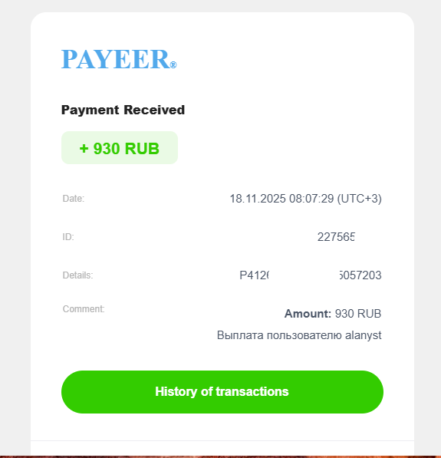The width and height of the screenshot is (441, 458).
Task: Select the P4126 account number in Details
Action: [x=254, y=275]
